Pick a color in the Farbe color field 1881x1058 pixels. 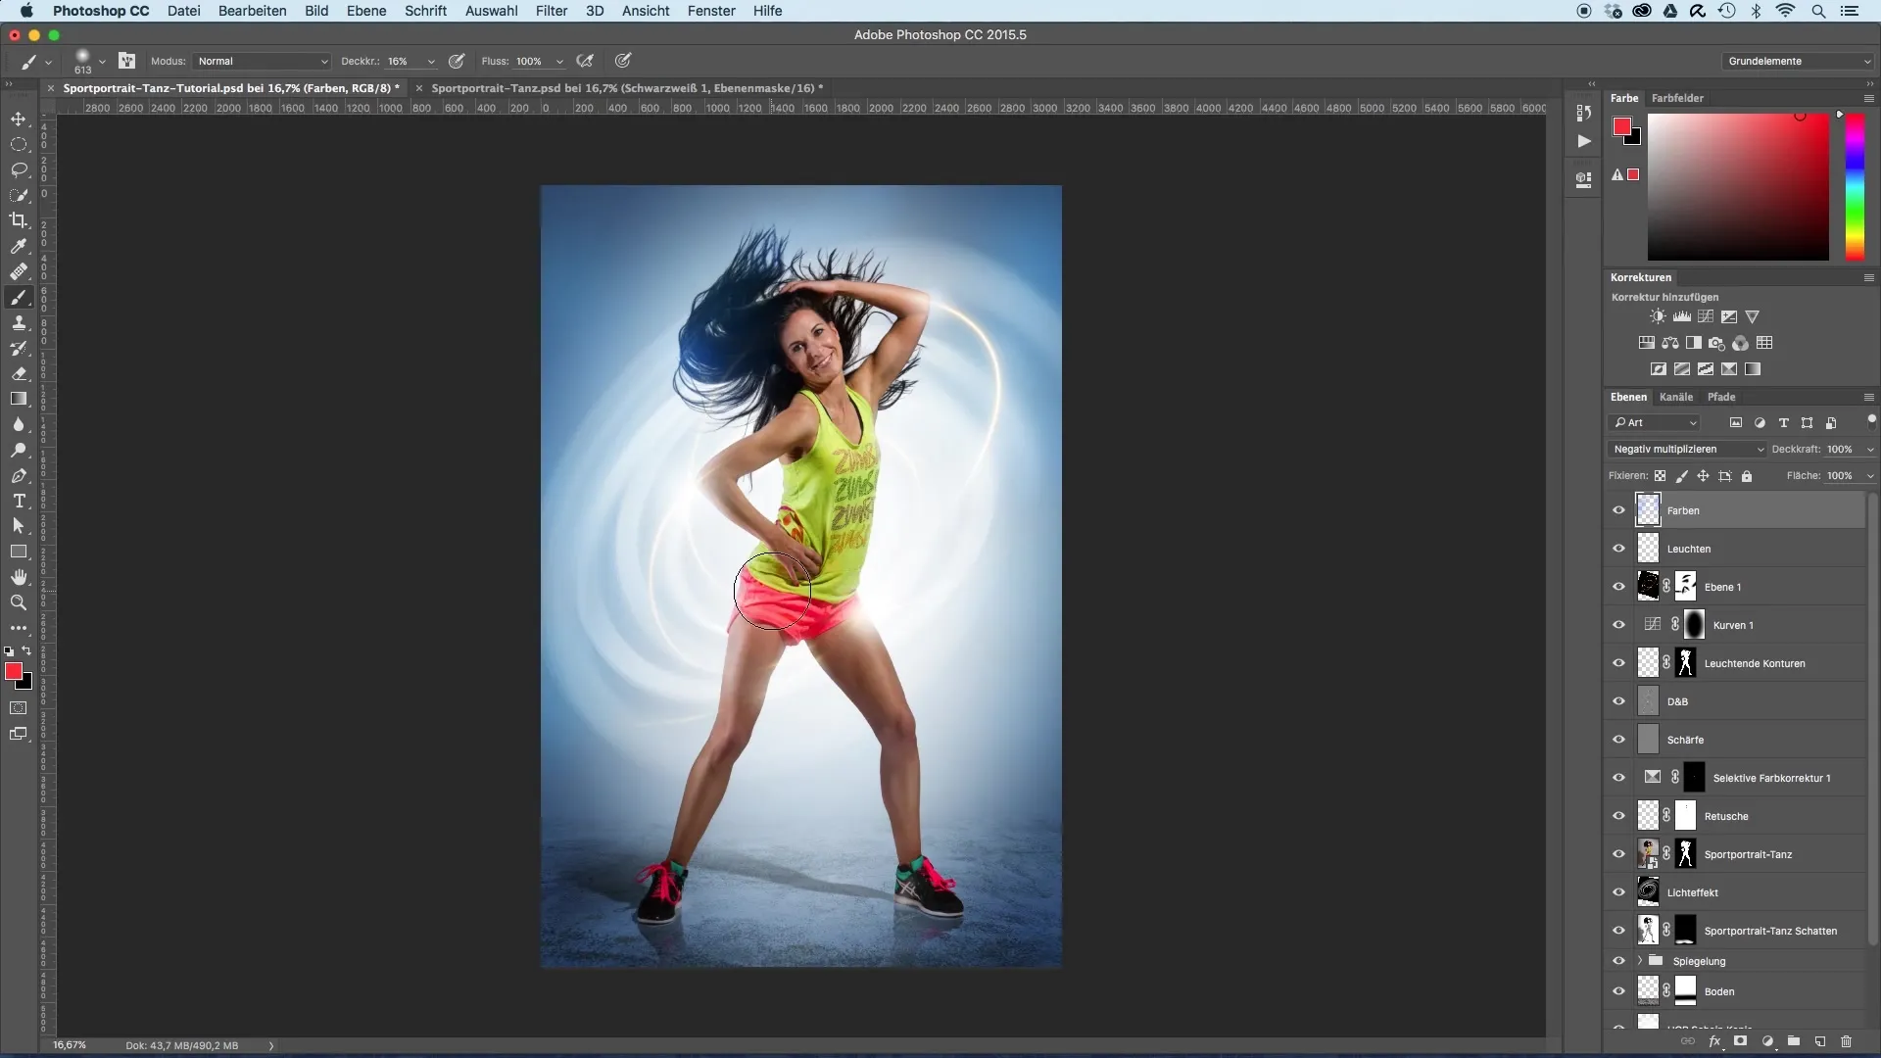pyautogui.click(x=1738, y=186)
